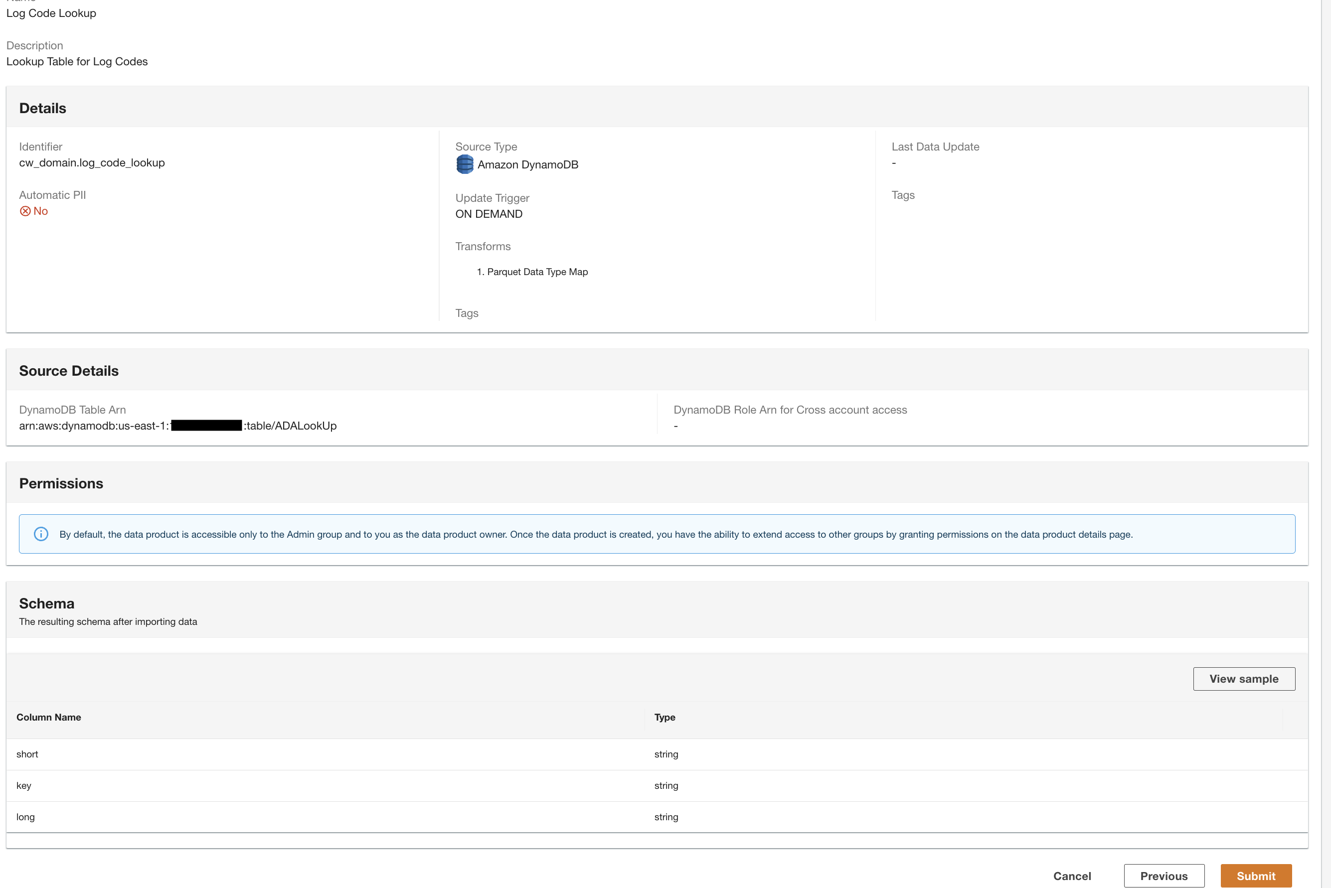Image resolution: width=1331 pixels, height=888 pixels.
Task: Click the red Automatic PII No icon
Action: (x=25, y=211)
